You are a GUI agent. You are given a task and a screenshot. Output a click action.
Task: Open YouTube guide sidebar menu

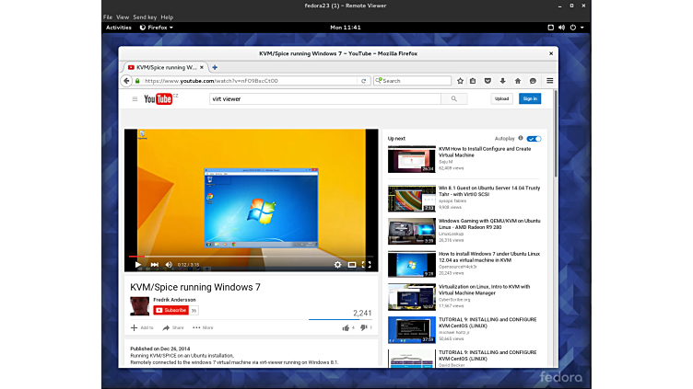(135, 98)
